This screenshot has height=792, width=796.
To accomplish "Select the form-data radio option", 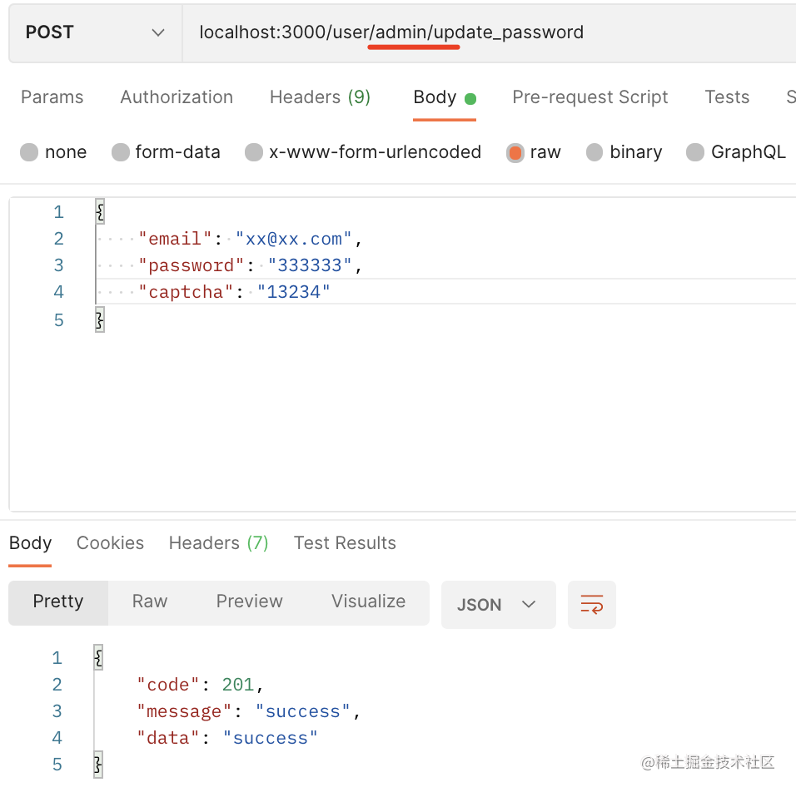I will coord(121,152).
